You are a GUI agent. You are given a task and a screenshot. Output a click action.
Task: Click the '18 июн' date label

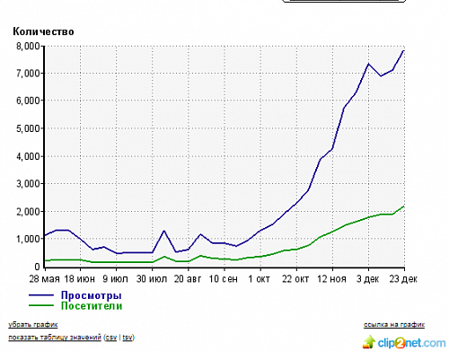point(80,279)
